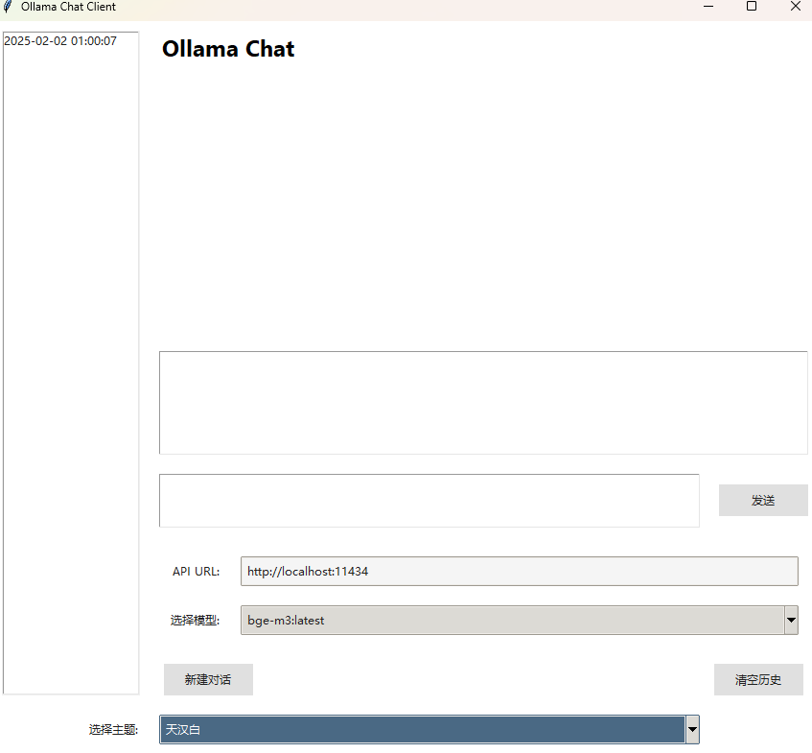812x753 pixels.
Task: Click the conversation history sidebar panel
Action: pyautogui.click(x=70, y=384)
